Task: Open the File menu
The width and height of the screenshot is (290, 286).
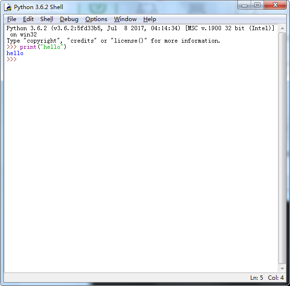Action: 12,19
